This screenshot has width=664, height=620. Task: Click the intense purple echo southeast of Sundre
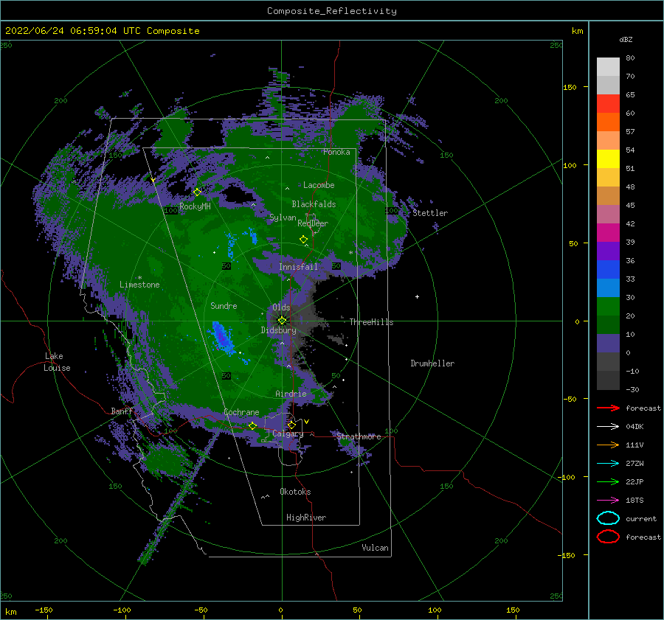221,338
